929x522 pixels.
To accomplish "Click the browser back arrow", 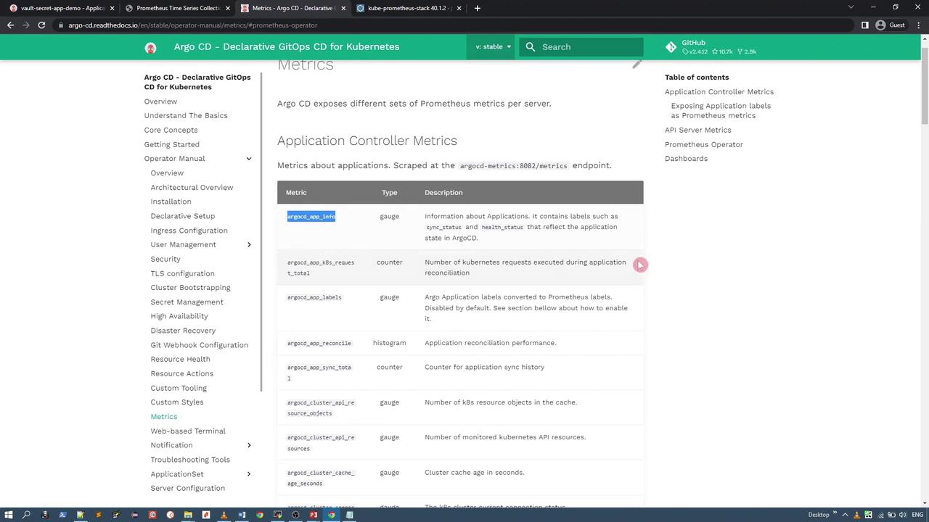I will [10, 25].
